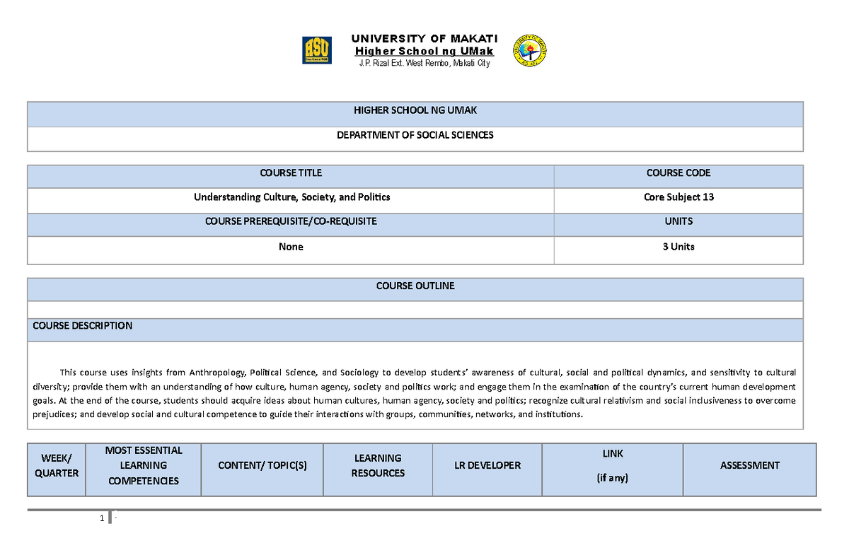
Task: Select the Understanding Culture, Society, and Politics title
Action: coord(291,197)
